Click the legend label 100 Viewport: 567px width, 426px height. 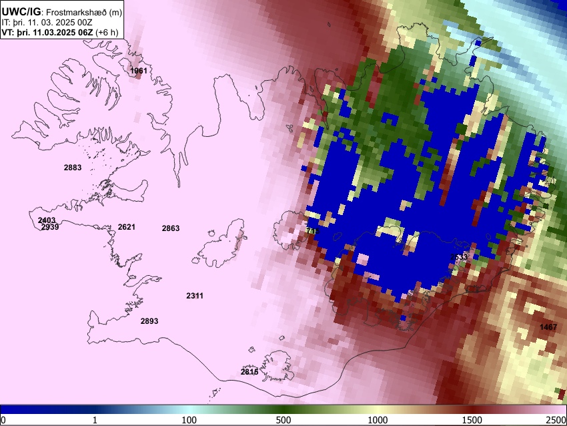pyautogui.click(x=189, y=420)
